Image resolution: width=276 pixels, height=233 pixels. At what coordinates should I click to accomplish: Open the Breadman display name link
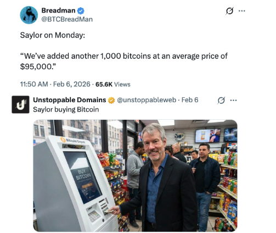click(58, 10)
